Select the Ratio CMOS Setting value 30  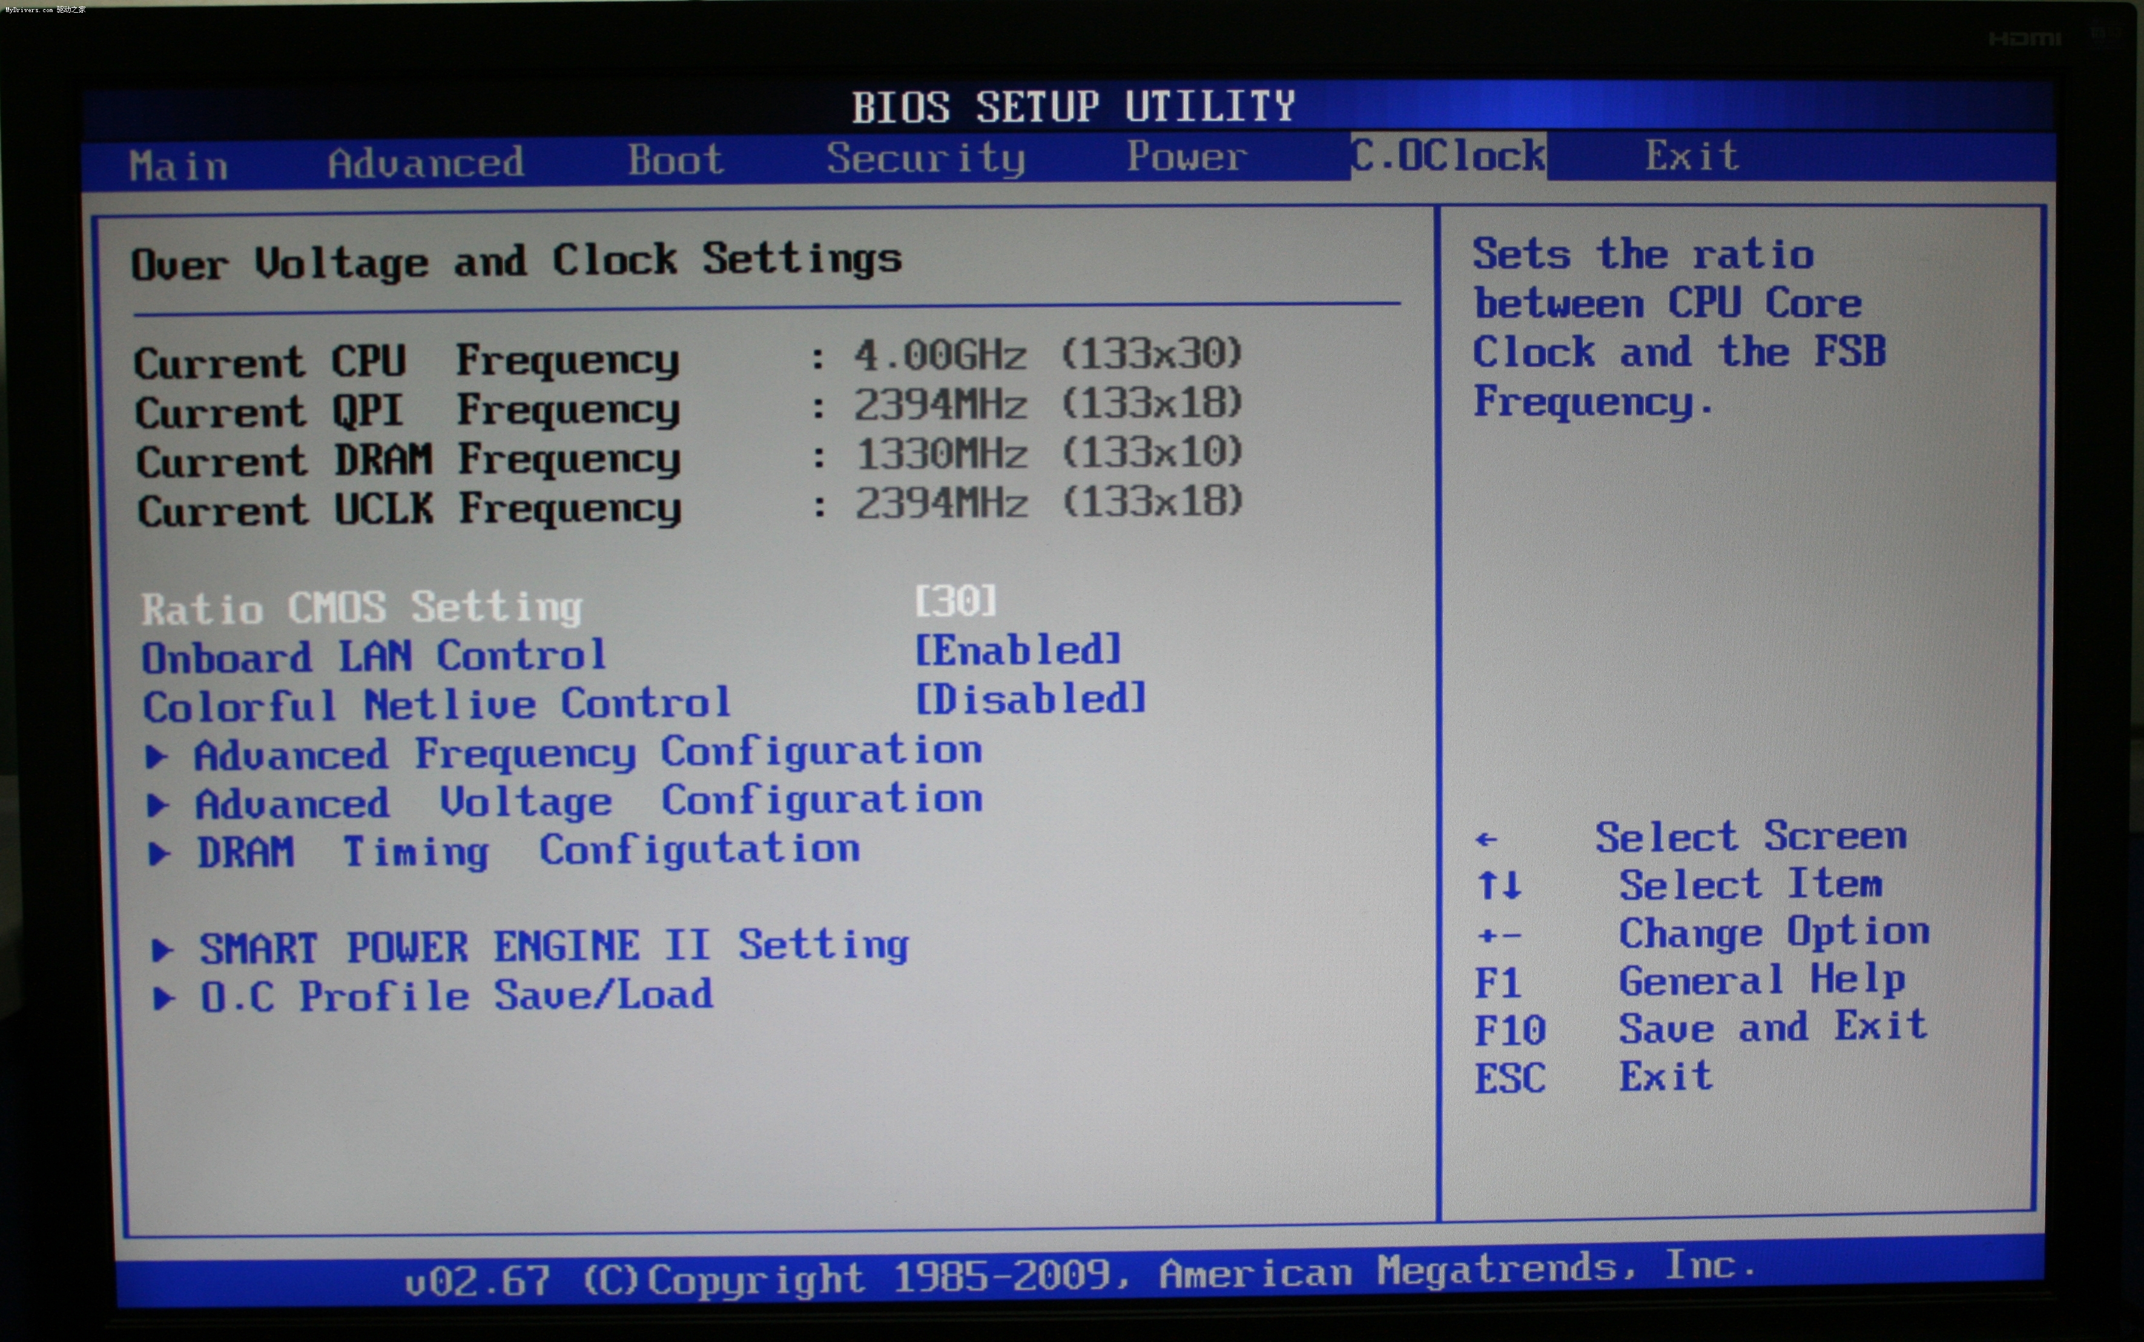click(956, 601)
